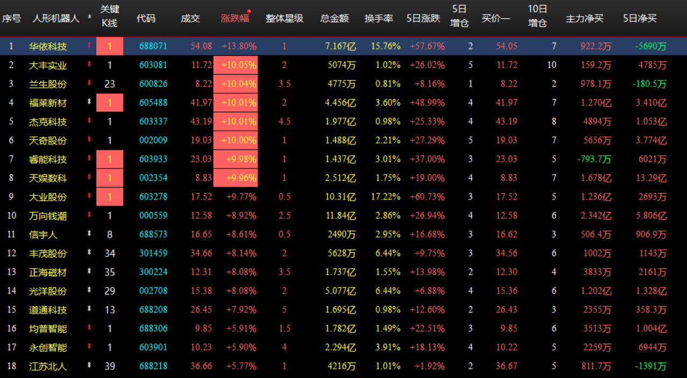The image size is (687, 378).
Task: Sort by 关键K线 column header
Action: [x=110, y=16]
